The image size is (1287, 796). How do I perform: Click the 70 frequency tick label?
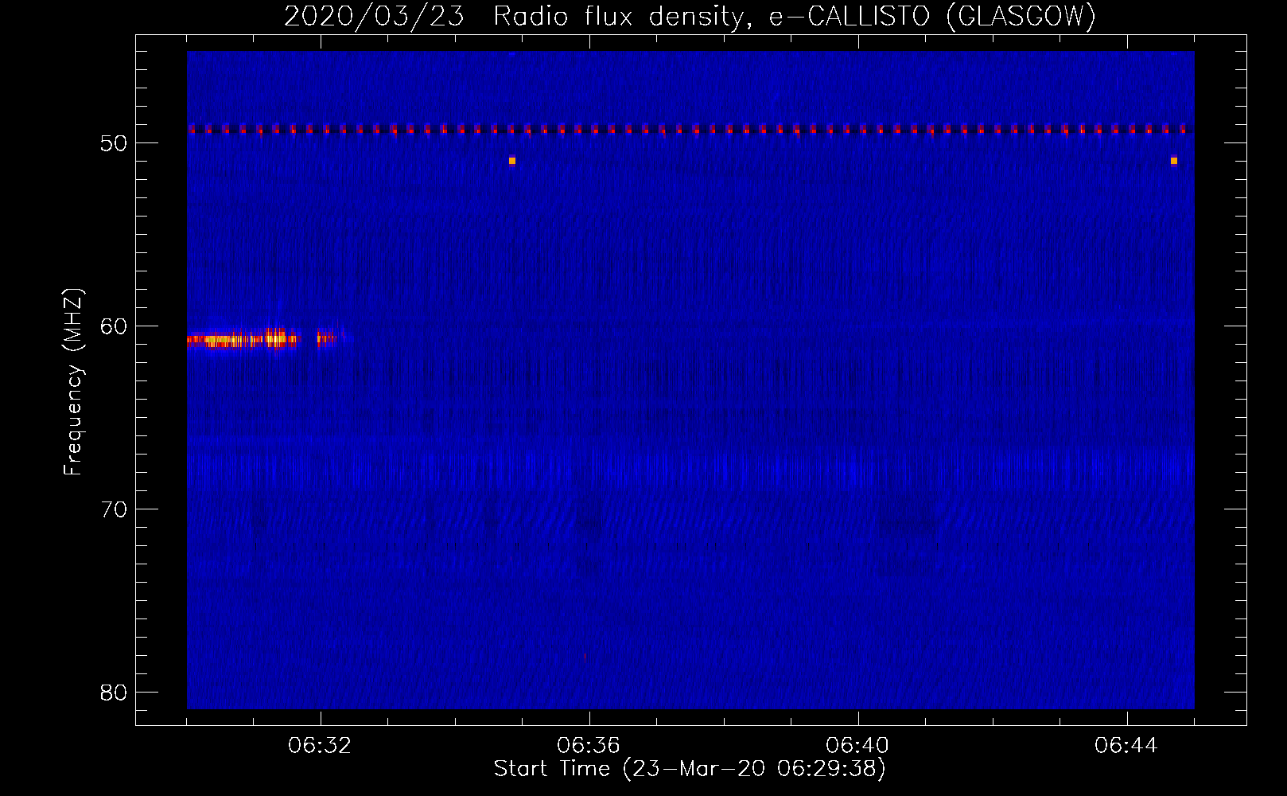point(115,509)
